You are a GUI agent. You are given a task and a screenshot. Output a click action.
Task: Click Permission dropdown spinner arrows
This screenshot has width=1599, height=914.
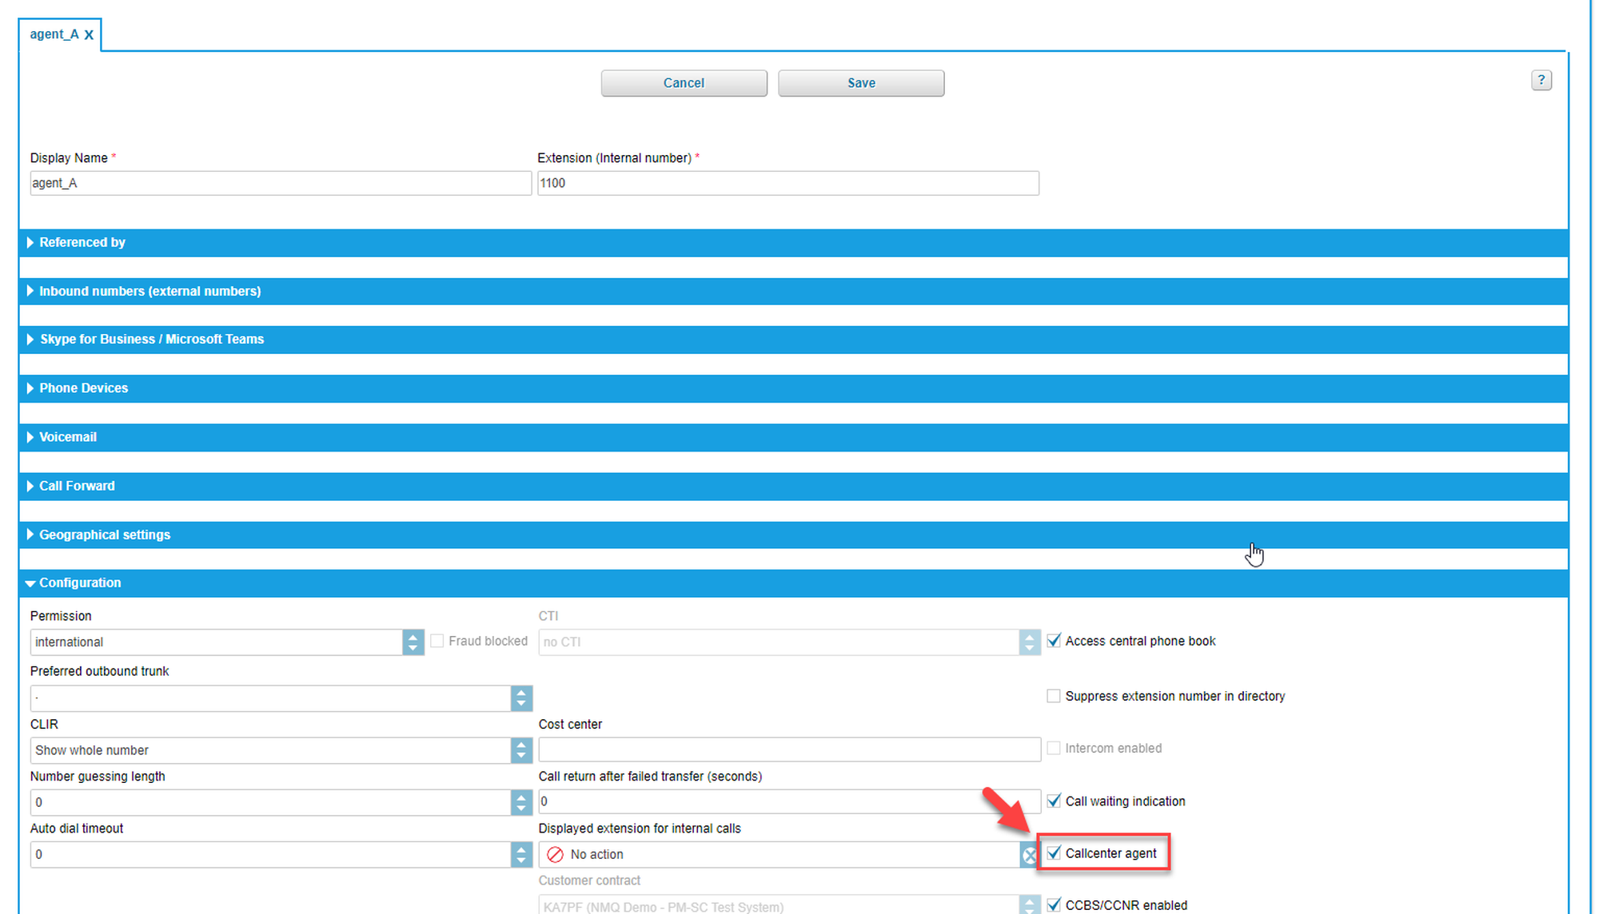tap(413, 642)
